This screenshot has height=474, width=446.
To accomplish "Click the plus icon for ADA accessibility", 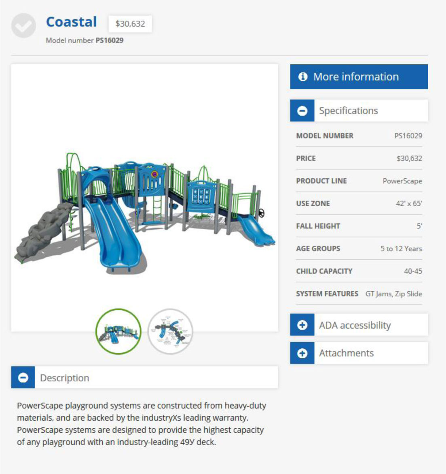I will tap(302, 325).
